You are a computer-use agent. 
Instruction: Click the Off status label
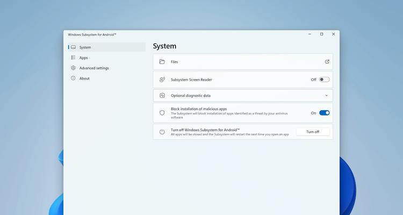coord(314,80)
